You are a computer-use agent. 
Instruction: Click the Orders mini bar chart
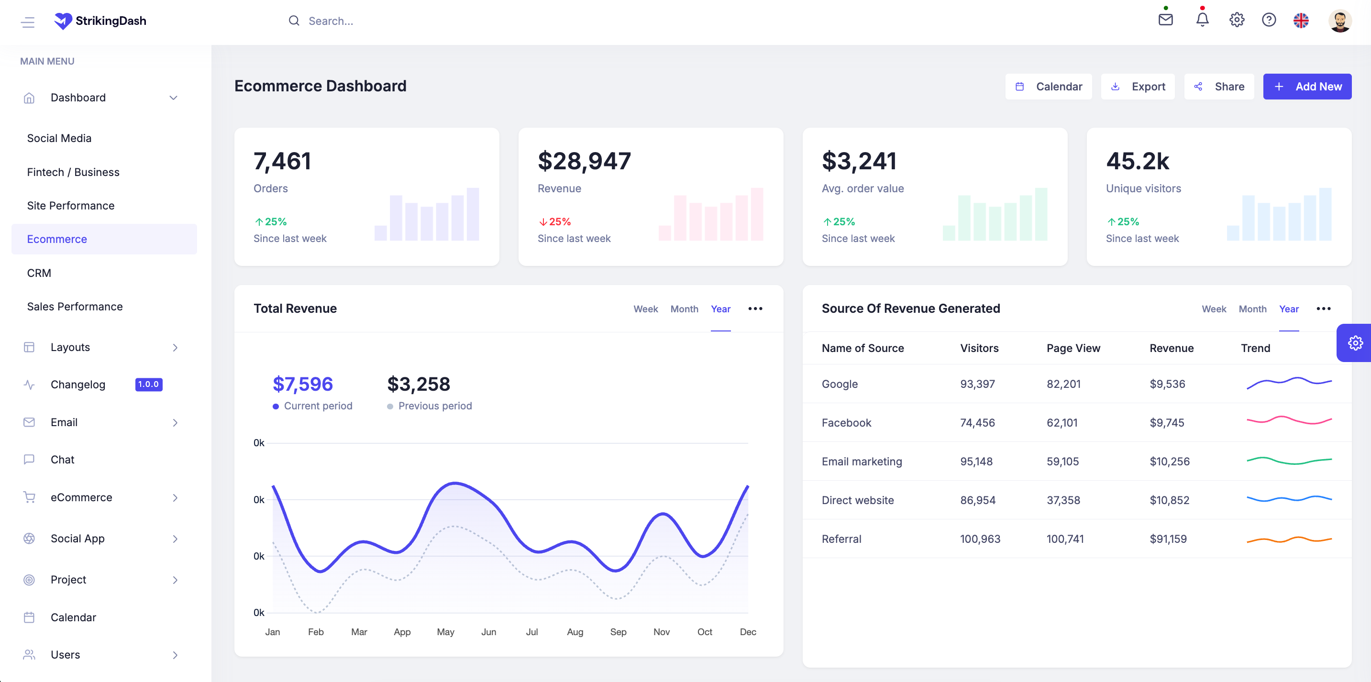click(x=427, y=214)
